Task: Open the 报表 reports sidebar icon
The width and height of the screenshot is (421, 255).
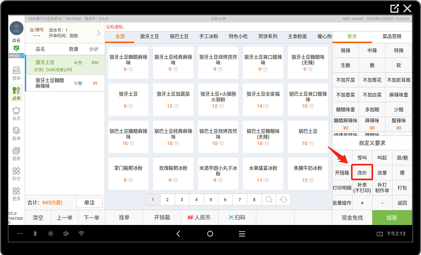Action: pyautogui.click(x=16, y=154)
